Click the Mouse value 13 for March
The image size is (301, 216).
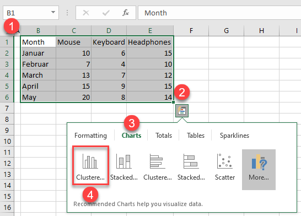(74, 75)
